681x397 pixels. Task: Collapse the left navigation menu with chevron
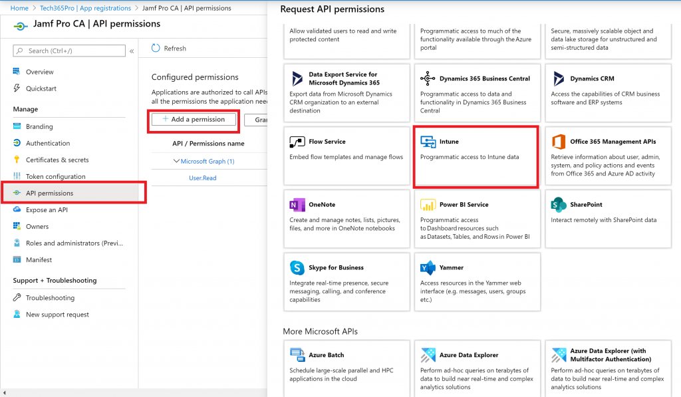132,51
